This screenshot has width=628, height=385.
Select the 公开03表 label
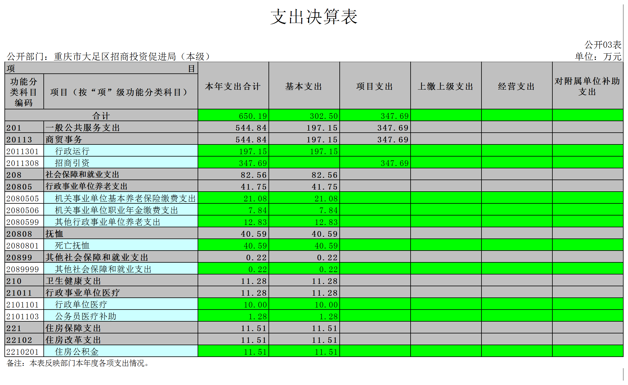pos(603,45)
